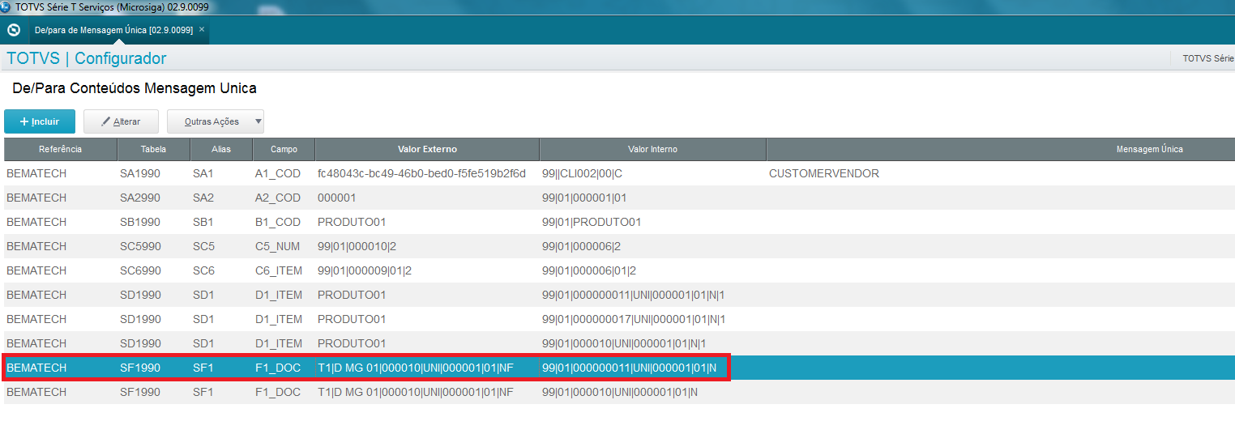Click internal value 99|01|000010|UNI|000001|01|N|1
Screen dimensions: 1235x434
coord(624,343)
